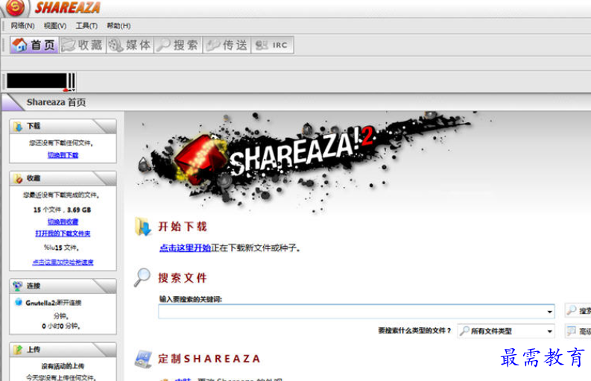This screenshot has height=381, width=591.
Task: Click the 定制SHAREAZA heading
Action: coord(209,359)
